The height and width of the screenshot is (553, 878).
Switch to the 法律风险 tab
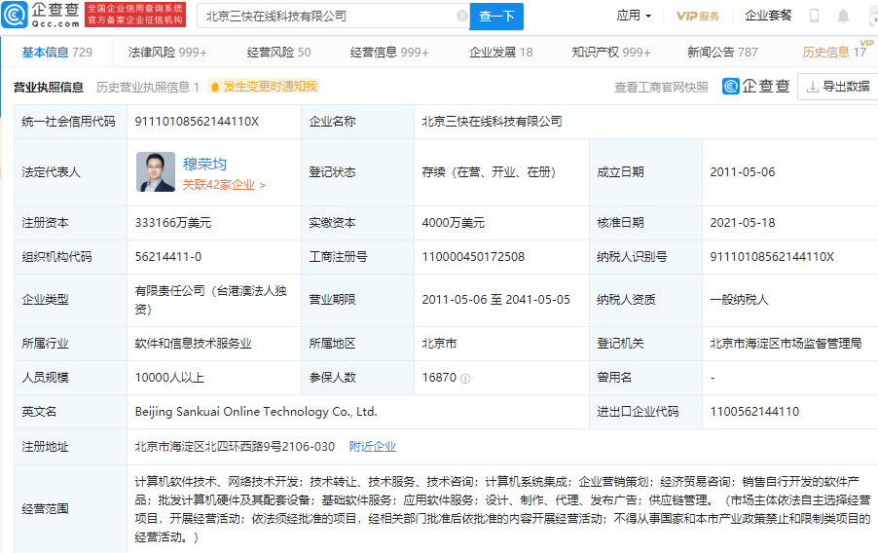[167, 52]
